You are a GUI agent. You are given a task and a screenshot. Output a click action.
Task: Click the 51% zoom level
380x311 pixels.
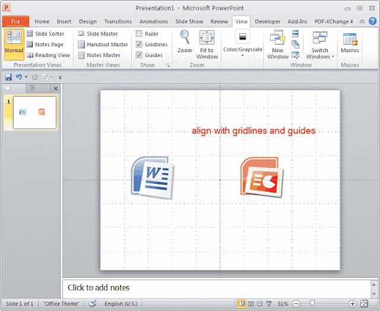[x=283, y=303]
